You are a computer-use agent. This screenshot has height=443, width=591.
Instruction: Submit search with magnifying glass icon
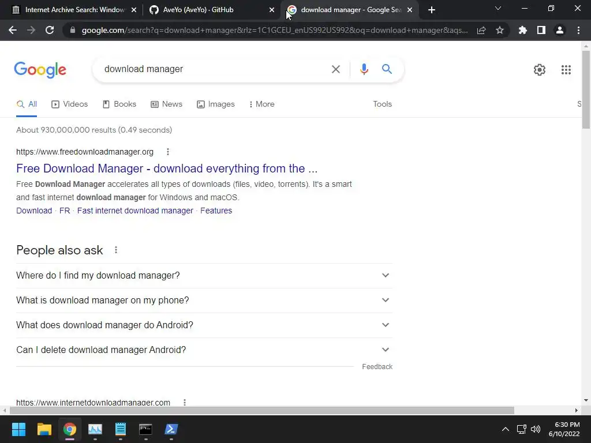pyautogui.click(x=387, y=69)
